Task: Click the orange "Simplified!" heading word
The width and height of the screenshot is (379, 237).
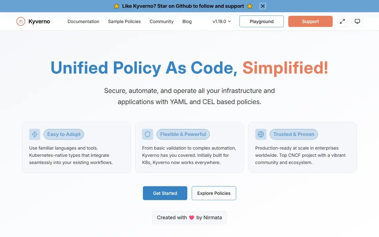Action: [285, 68]
